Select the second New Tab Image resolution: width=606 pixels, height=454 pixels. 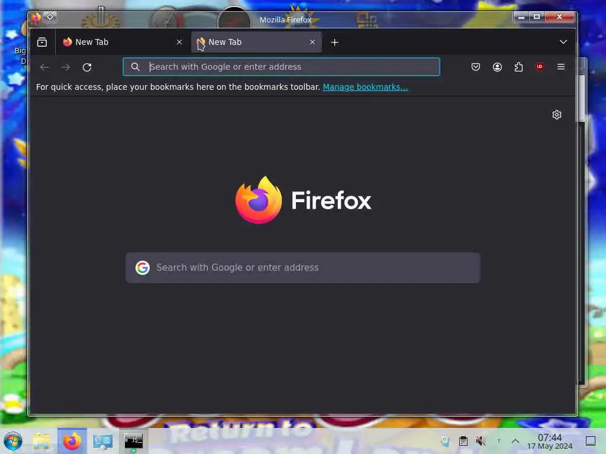(256, 42)
